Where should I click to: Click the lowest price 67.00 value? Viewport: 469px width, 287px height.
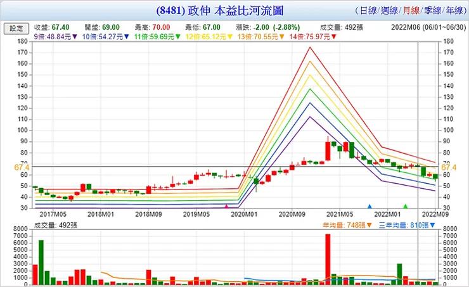[212, 27]
